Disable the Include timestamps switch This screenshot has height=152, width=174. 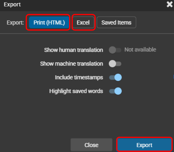click(x=115, y=77)
